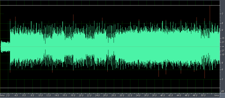Viewport: 225px width, 98px height.
Task: Click 28.0 on the time ruler
Action: pyautogui.click(x=114, y=95)
